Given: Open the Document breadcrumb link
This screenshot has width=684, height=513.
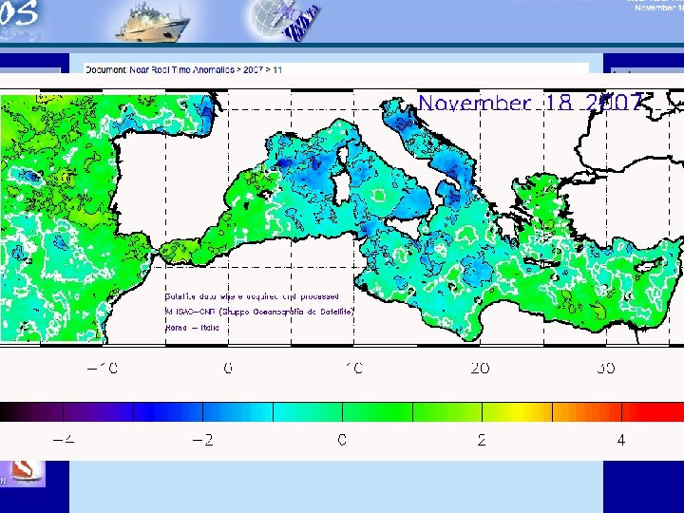Looking at the screenshot, I should pos(104,69).
